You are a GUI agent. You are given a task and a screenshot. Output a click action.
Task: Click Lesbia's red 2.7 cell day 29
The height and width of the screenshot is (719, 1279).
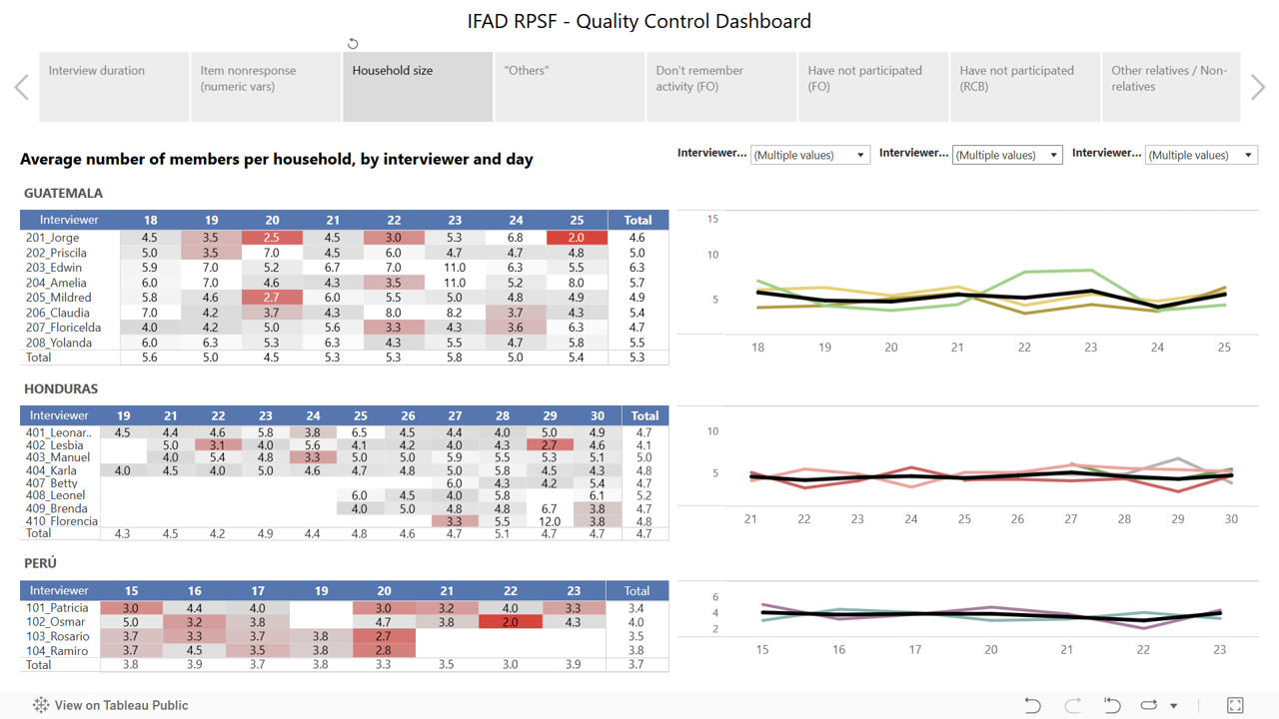click(550, 445)
